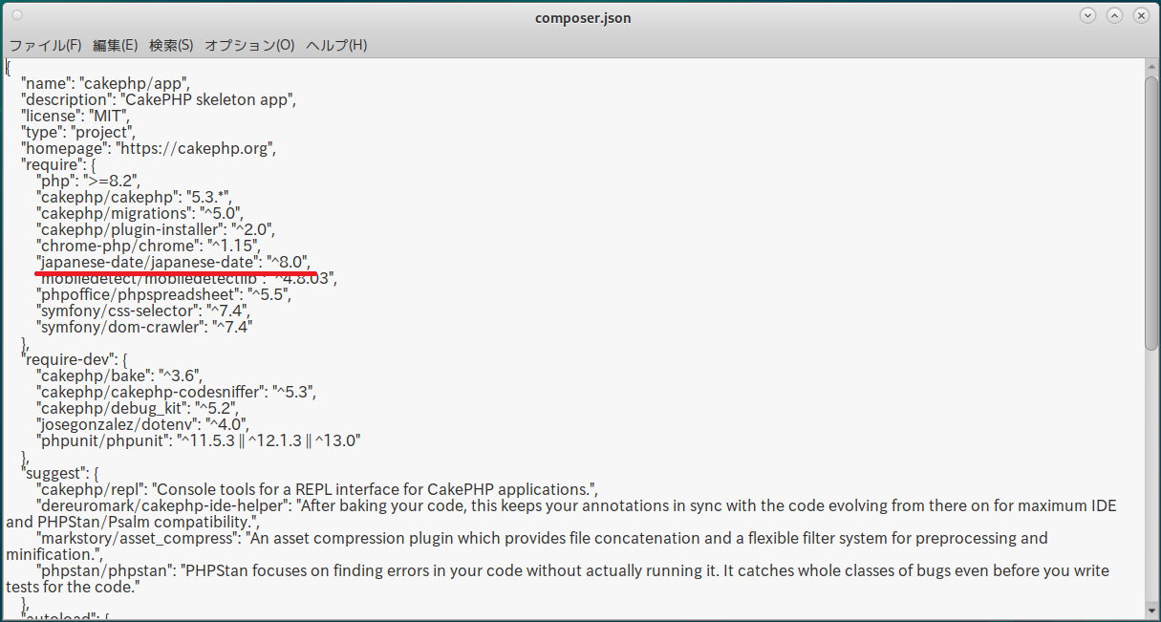Open the ヘルプ(H) help menu
Viewport: 1161px width, 622px height.
pos(336,45)
